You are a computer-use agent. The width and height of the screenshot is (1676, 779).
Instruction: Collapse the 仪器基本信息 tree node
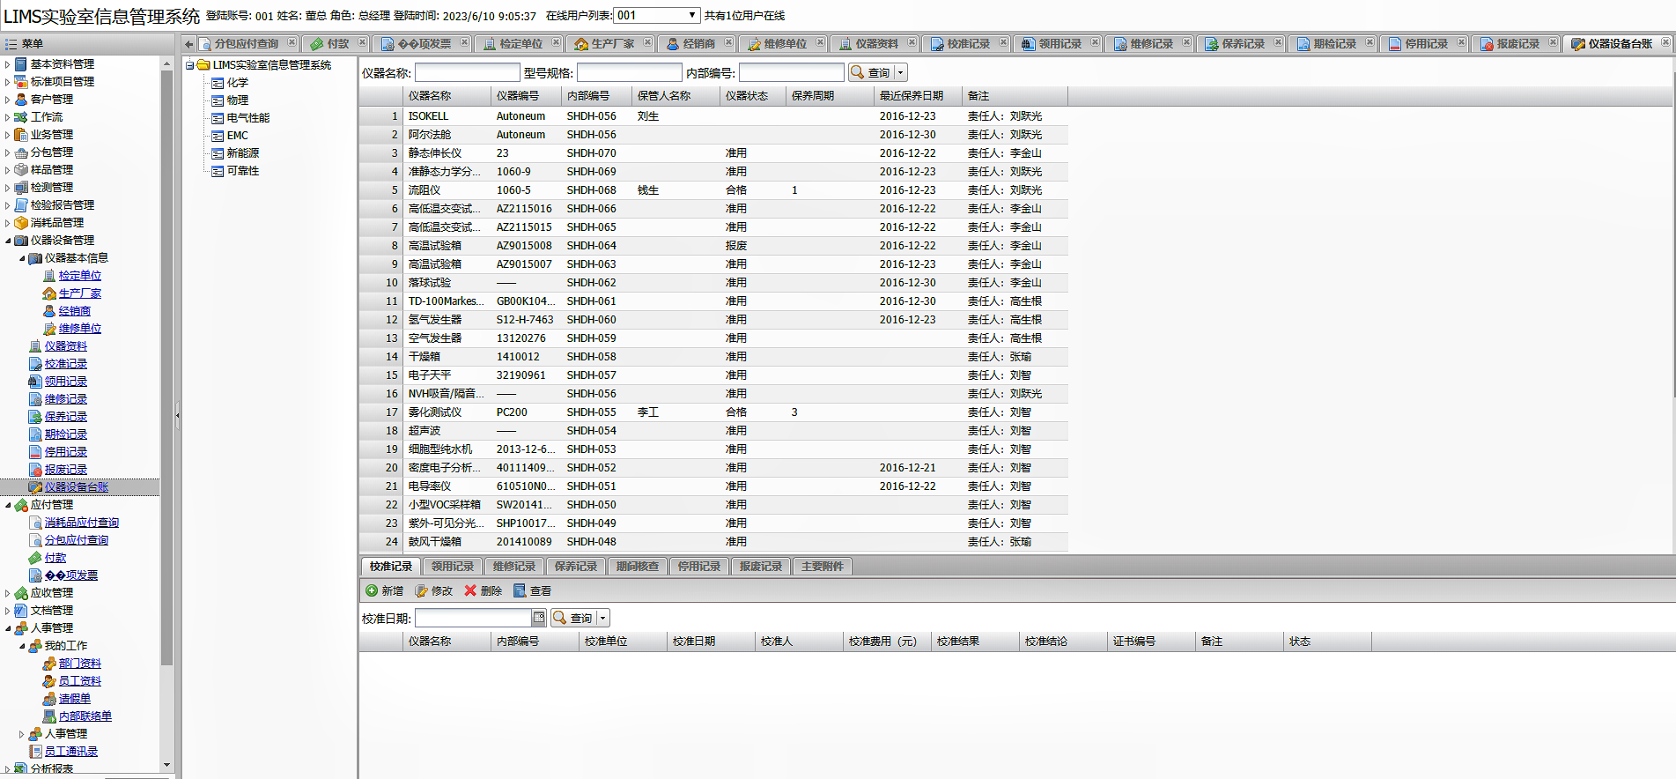coord(22,258)
